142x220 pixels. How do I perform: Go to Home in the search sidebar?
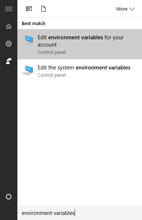[9, 26]
